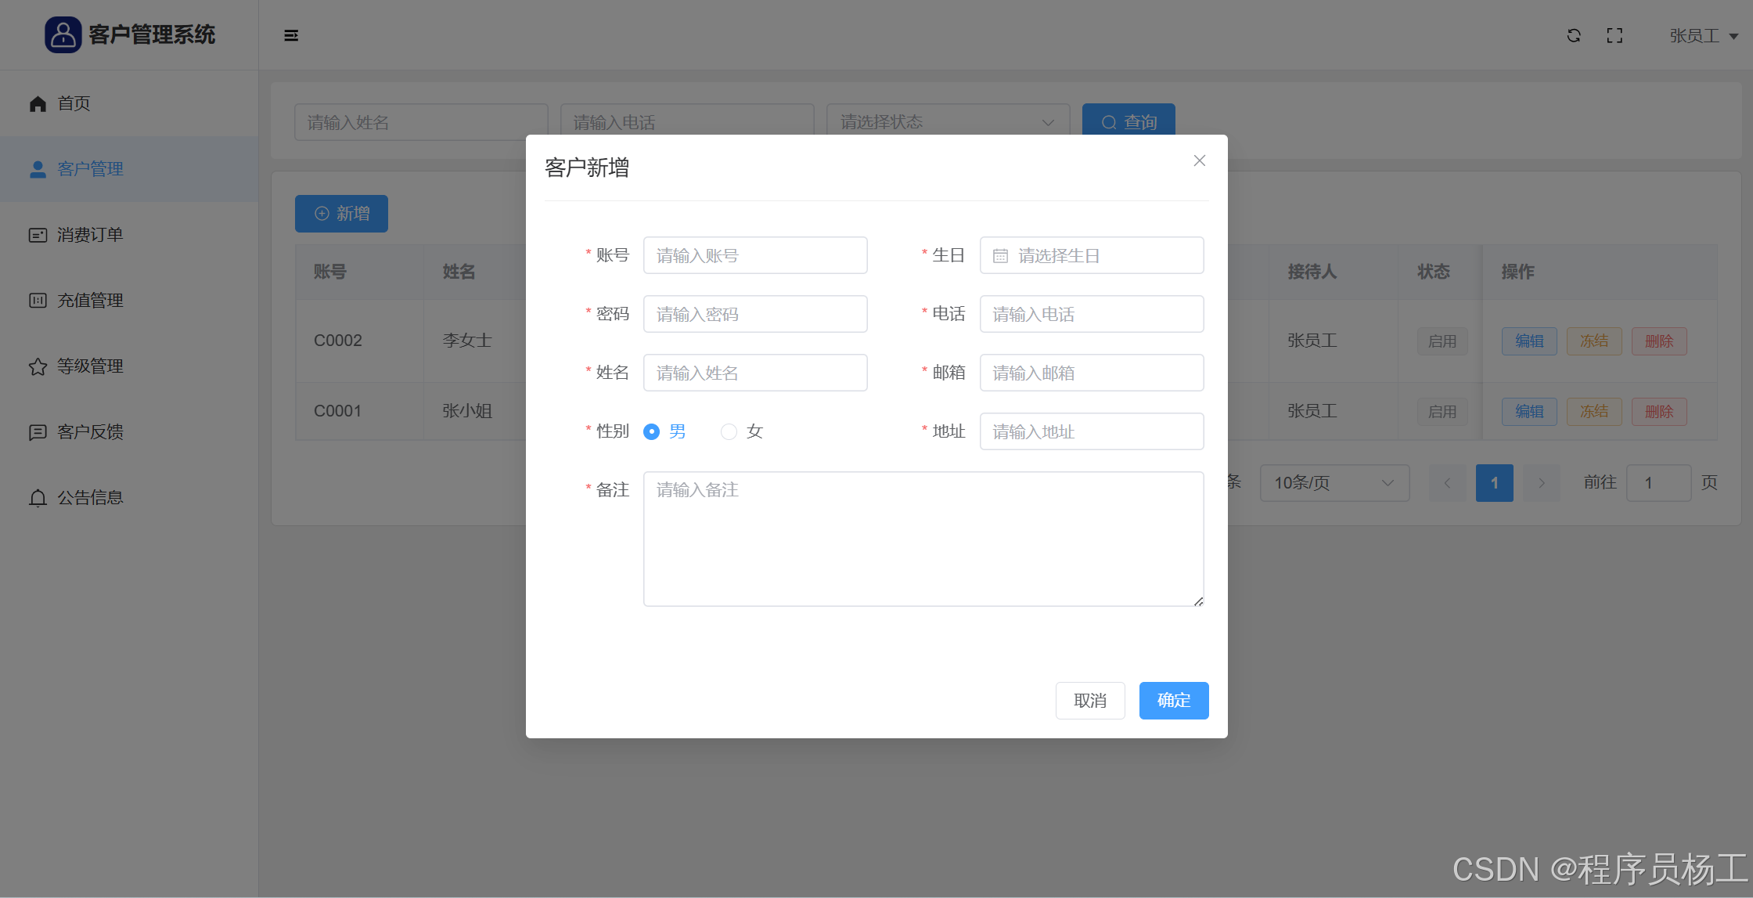This screenshot has height=898, width=1753.
Task: Toggle fullscreen mode icon
Action: (x=1614, y=35)
